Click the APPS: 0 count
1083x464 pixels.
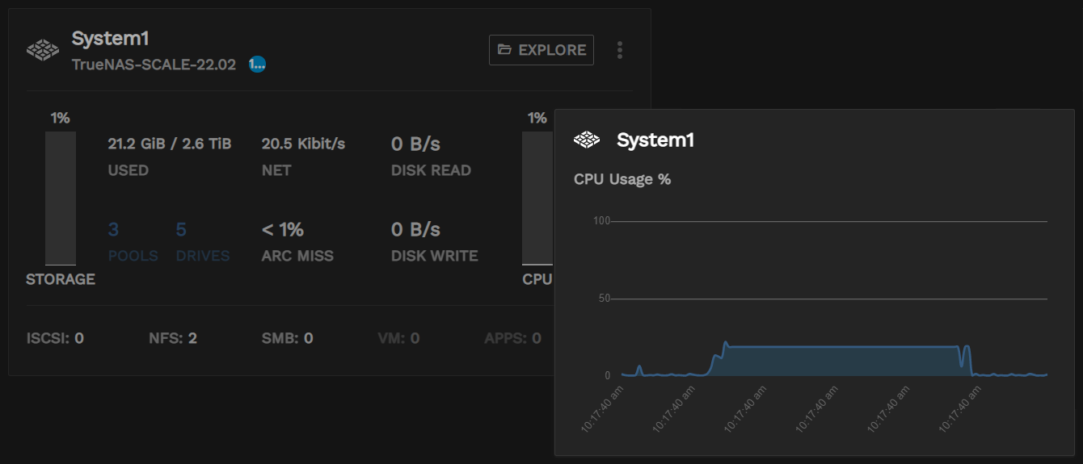coord(512,337)
